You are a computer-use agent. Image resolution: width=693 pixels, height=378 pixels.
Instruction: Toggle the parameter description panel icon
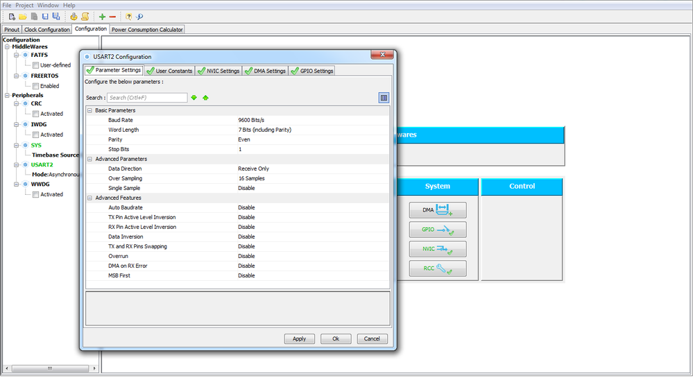click(384, 98)
